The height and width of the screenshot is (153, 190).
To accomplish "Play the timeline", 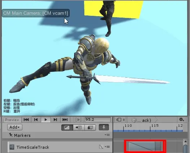I will [46, 120].
